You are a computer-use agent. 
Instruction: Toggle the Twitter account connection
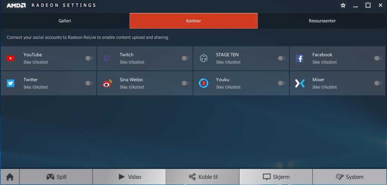pyautogui.click(x=89, y=83)
